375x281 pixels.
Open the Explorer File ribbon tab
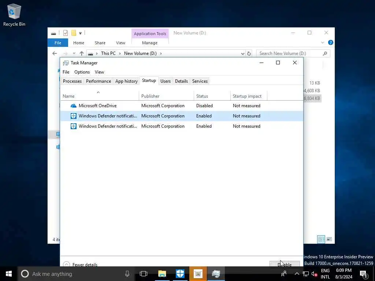(58, 43)
